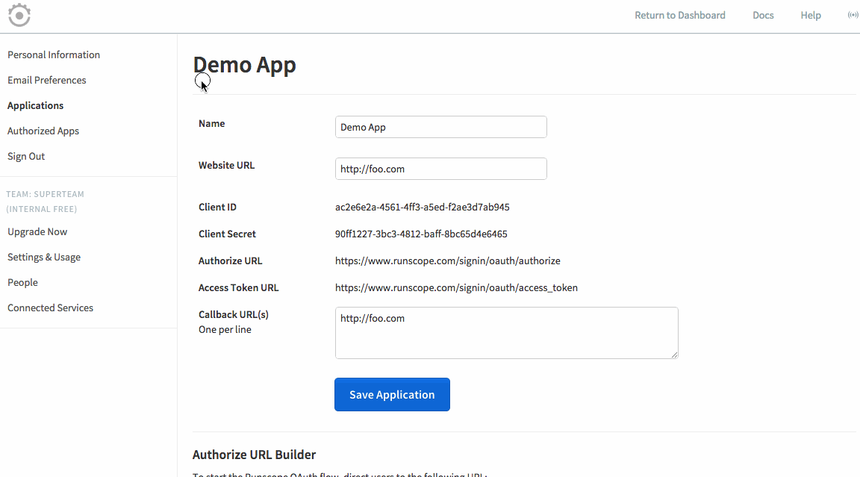Open the Help link
860x477 pixels.
tap(811, 16)
